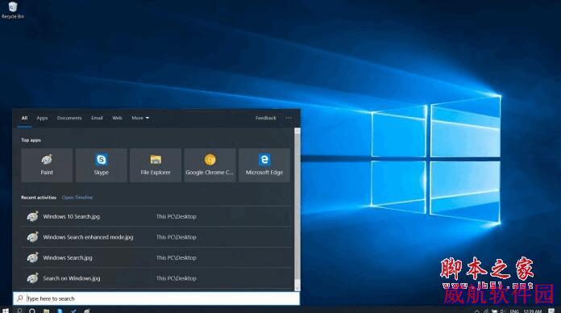Click the search results vertical scrollbar track
The height and width of the screenshot is (313, 561).
(297, 210)
